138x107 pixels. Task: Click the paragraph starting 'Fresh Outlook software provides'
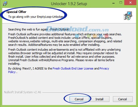65,39
